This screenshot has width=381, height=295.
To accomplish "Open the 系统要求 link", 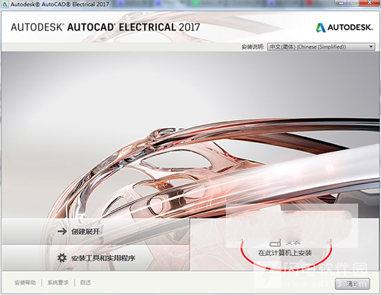I will pyautogui.click(x=57, y=283).
